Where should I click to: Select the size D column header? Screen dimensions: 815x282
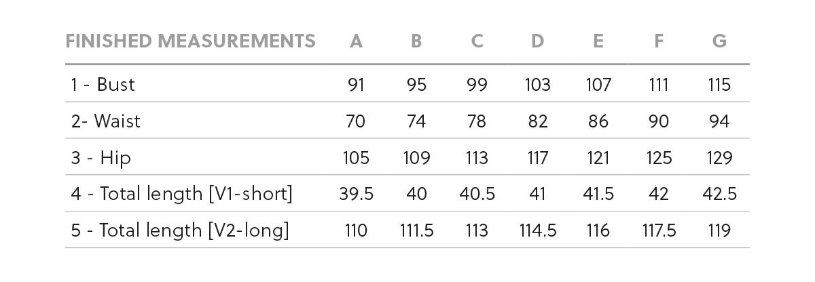[x=538, y=41]
